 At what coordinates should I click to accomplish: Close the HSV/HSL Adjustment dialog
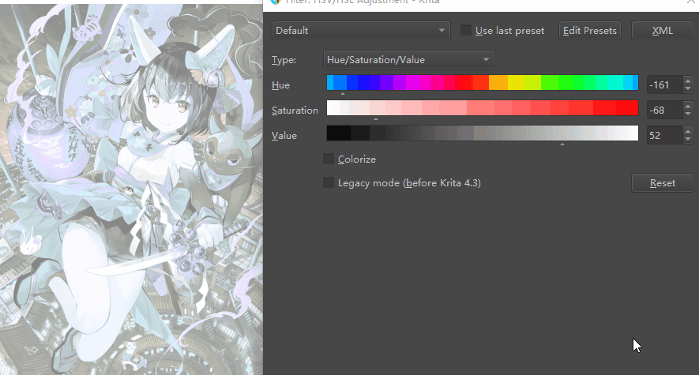point(692,2)
